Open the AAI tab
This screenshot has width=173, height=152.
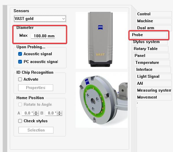tap(154, 84)
